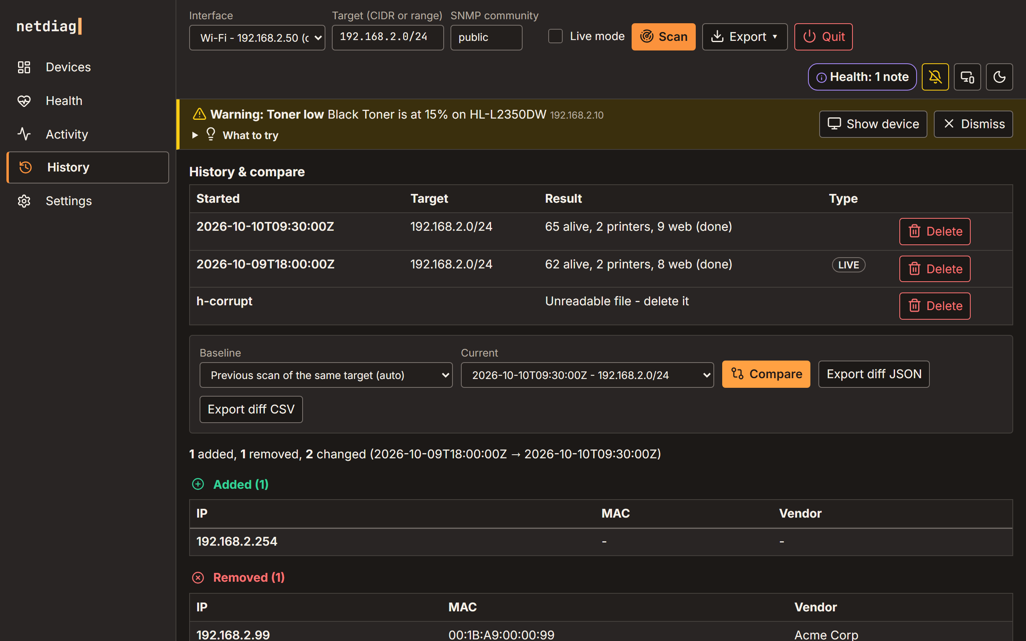
Task: Select the History sidebar item
Action: [88, 167]
